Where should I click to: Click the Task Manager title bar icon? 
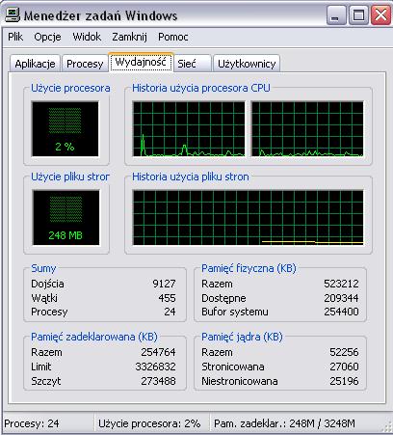(x=13, y=14)
